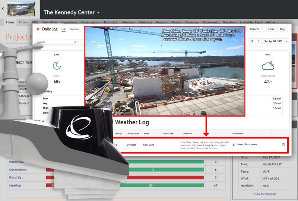This screenshot has height=201, width=298.
Task: Delete weather log entry with trash icon
Action: (x=283, y=144)
